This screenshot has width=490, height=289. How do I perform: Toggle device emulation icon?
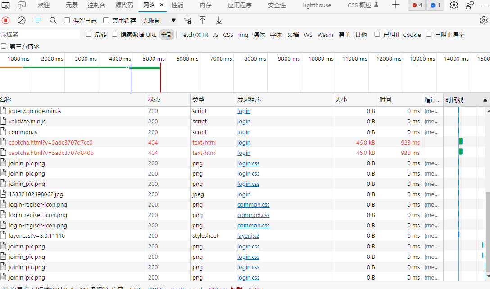tap(21, 5)
